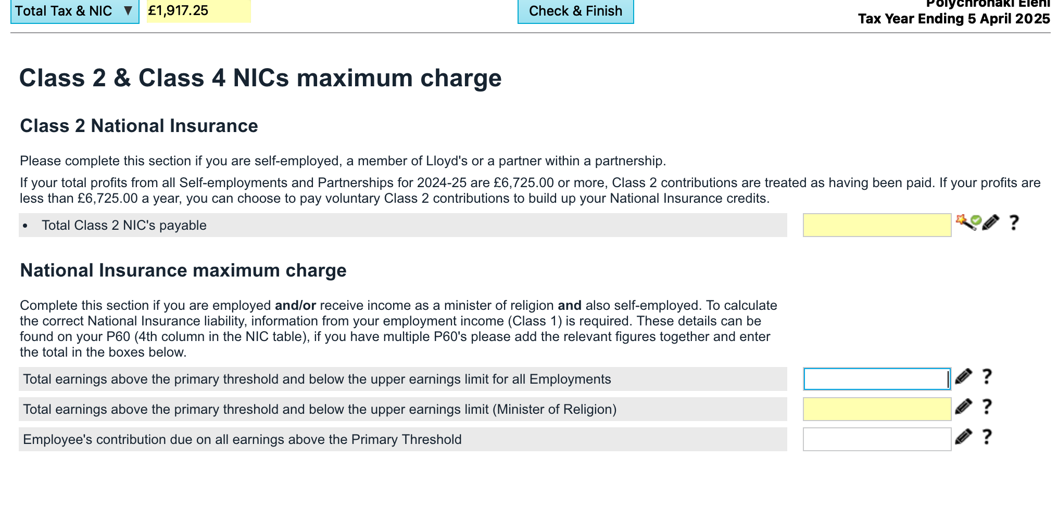Show help for Minister of Religion earnings
This screenshot has height=524, width=1058.
[x=987, y=407]
